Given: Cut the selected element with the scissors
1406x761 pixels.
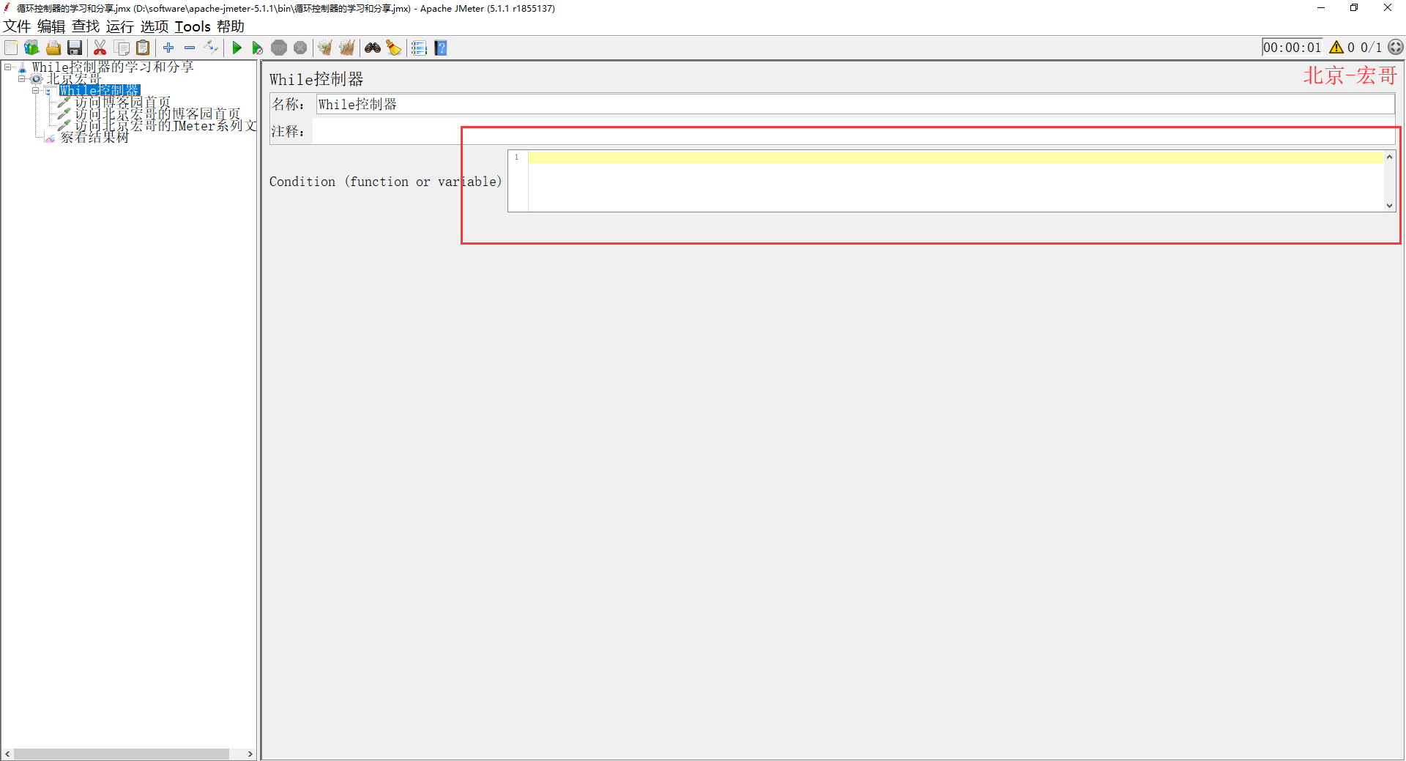Looking at the screenshot, I should (100, 48).
